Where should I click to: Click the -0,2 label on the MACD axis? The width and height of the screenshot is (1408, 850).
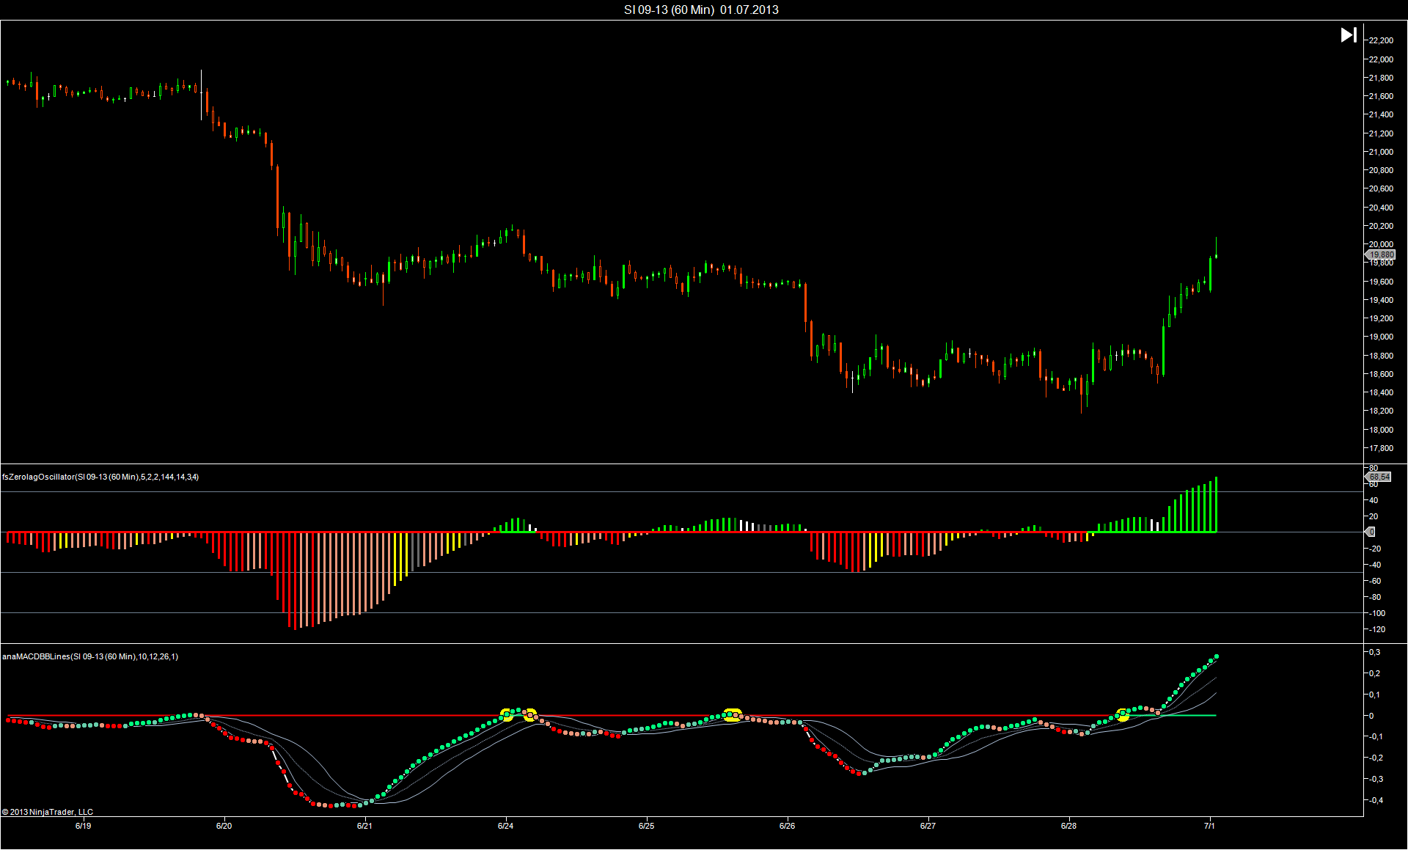tap(1376, 758)
